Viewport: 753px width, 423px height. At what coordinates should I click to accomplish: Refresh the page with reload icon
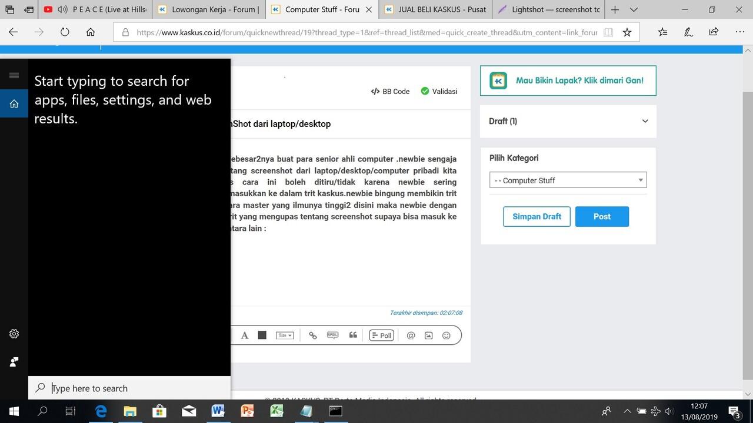pyautogui.click(x=65, y=32)
